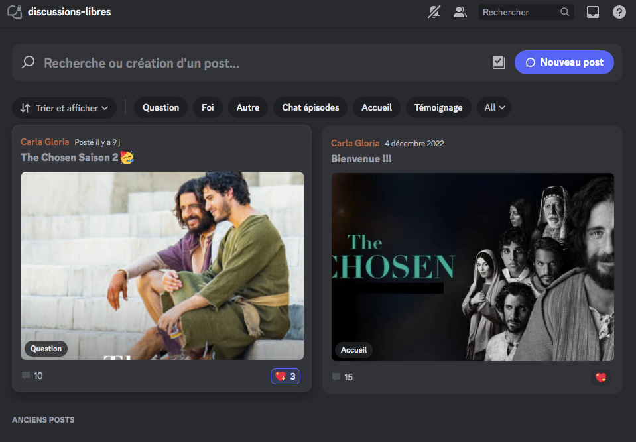
Task: Open the Bienvenue !!! post title
Action: [x=361, y=159]
